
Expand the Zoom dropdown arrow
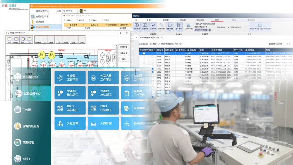tap(78, 40)
